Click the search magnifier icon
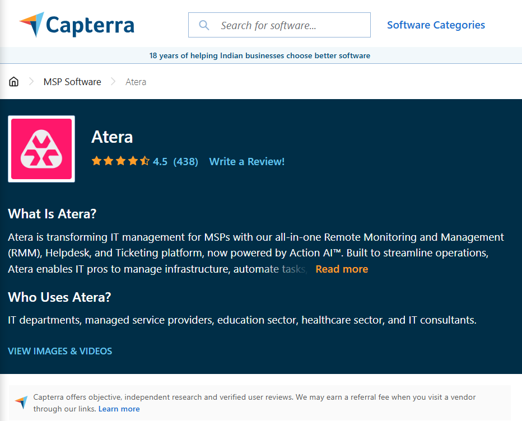Viewport: 522px width, 421px height. pyautogui.click(x=204, y=25)
